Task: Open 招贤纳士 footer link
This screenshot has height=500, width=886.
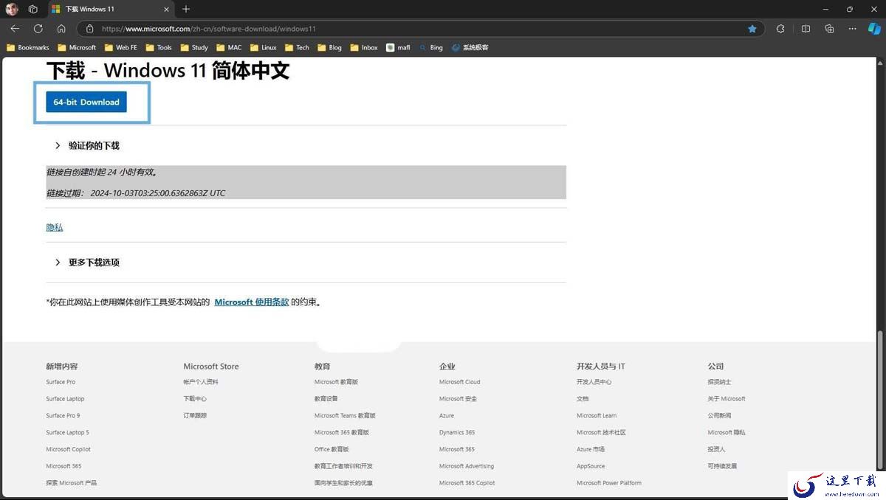Action: tap(719, 382)
